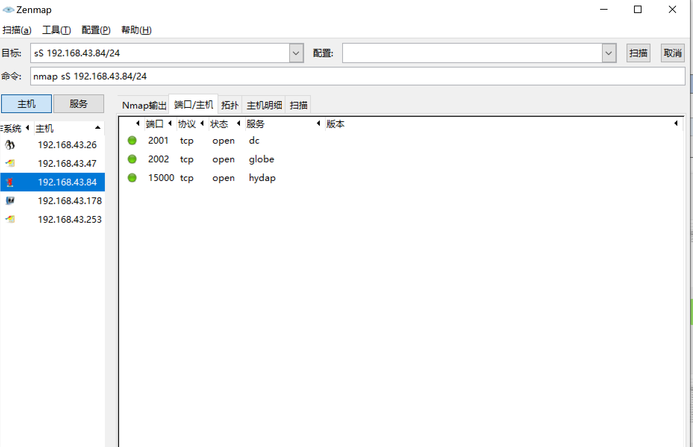Click the open state of port 2001
This screenshot has width=693, height=447.
click(224, 141)
